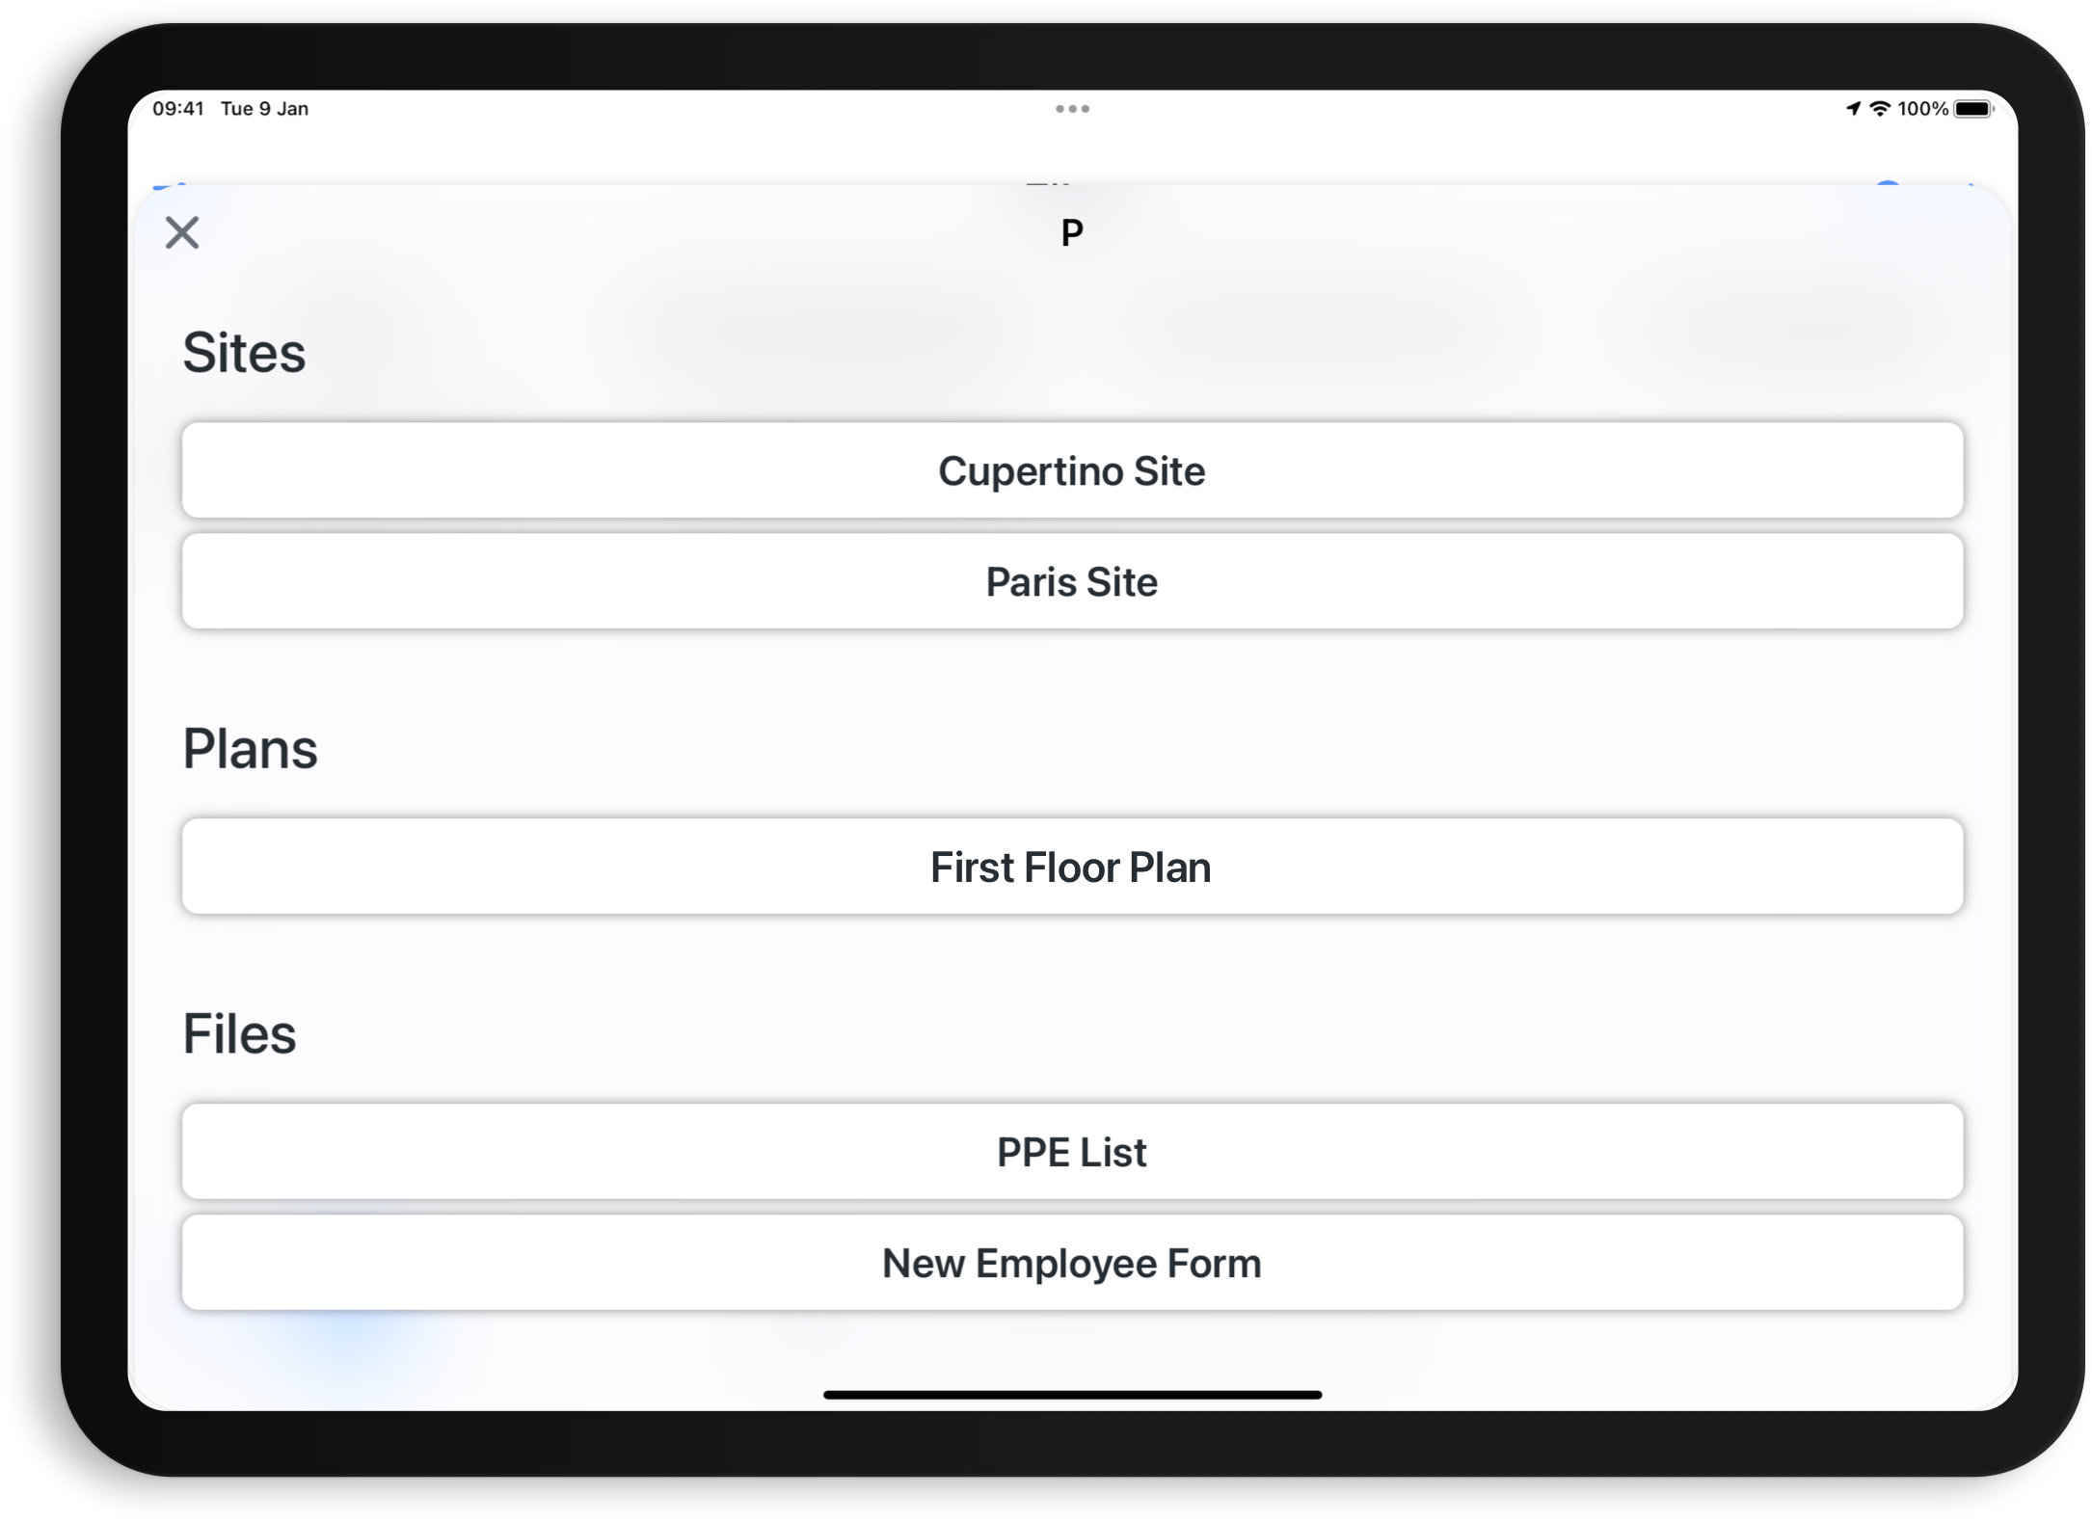The width and height of the screenshot is (2092, 1522).
Task: Tap the Plans section heading
Action: click(x=250, y=749)
